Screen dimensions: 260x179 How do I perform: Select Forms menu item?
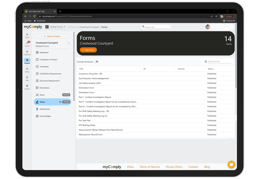coord(53,102)
